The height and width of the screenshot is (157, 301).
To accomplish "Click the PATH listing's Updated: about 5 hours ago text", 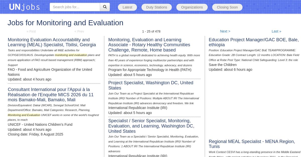I will pyautogui.click(x=130, y=75).
